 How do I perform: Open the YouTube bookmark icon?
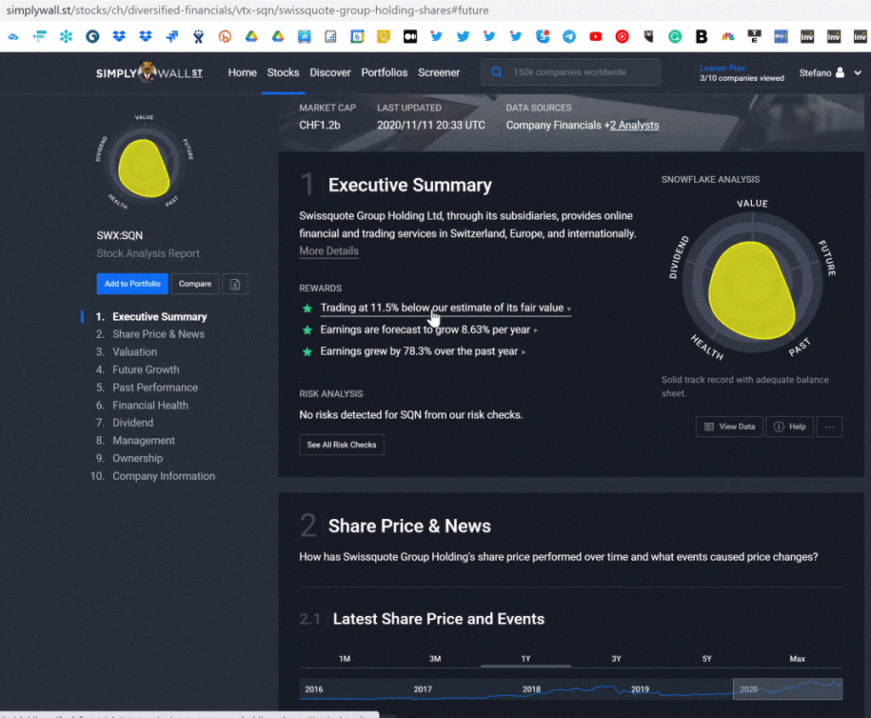click(x=595, y=37)
